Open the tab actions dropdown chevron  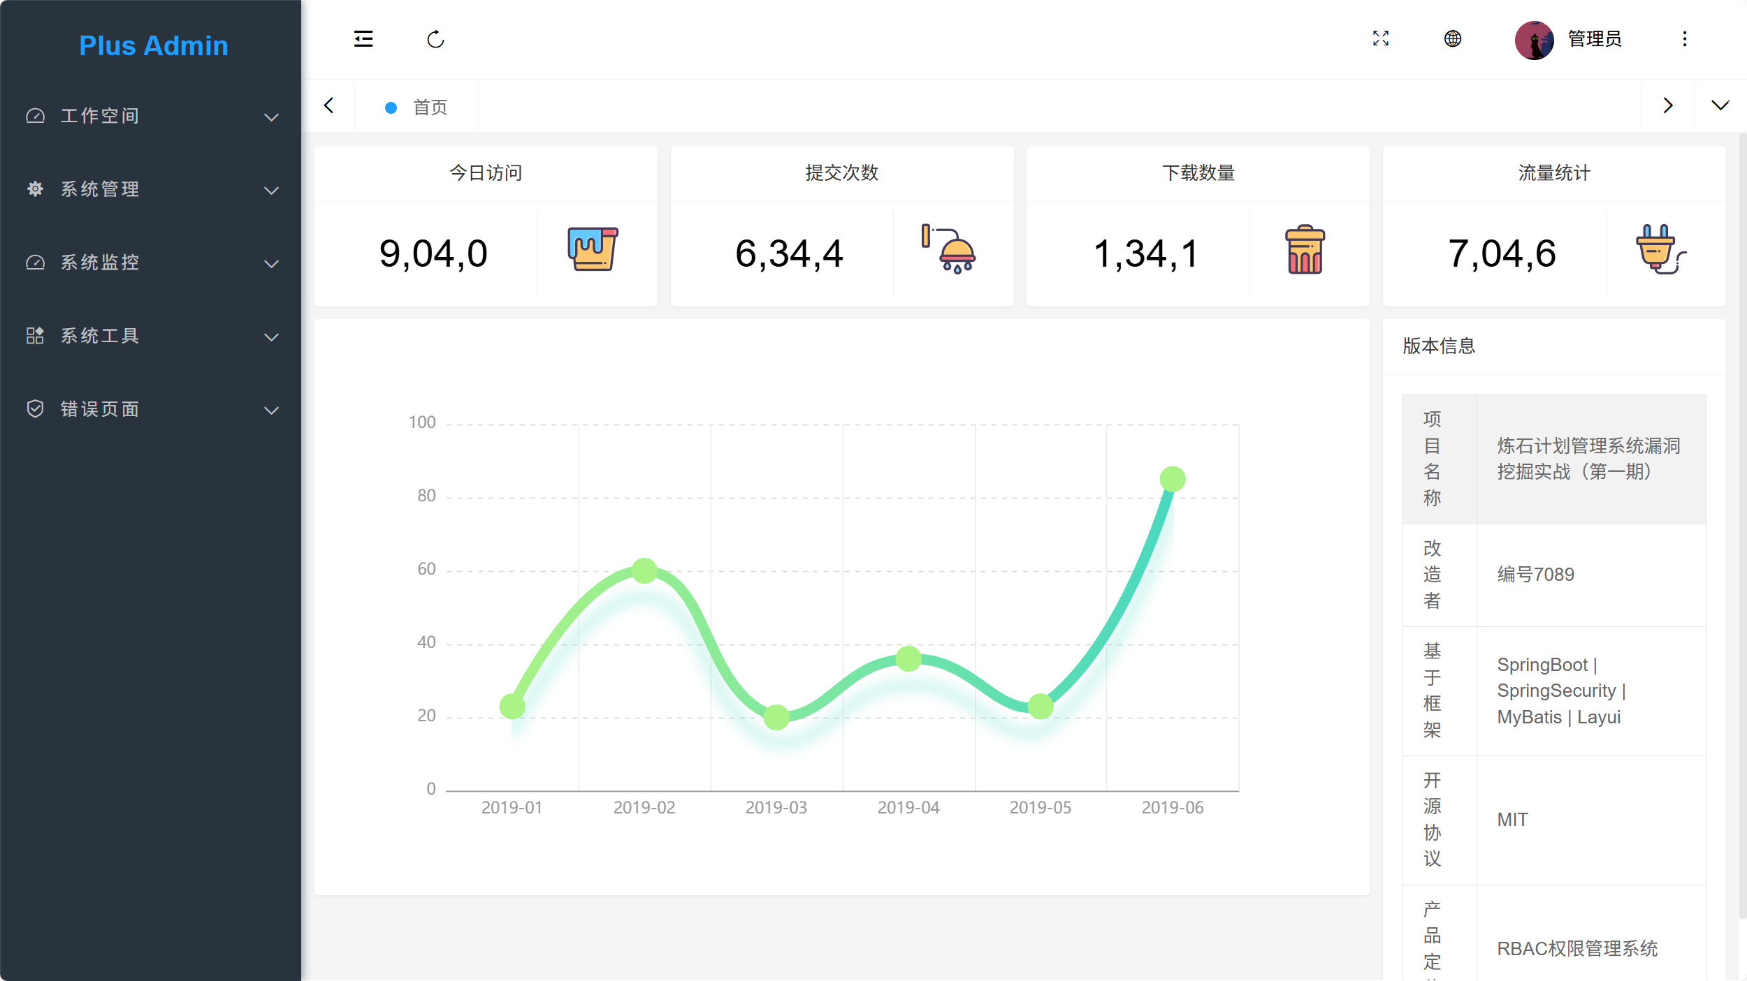pyautogui.click(x=1720, y=105)
